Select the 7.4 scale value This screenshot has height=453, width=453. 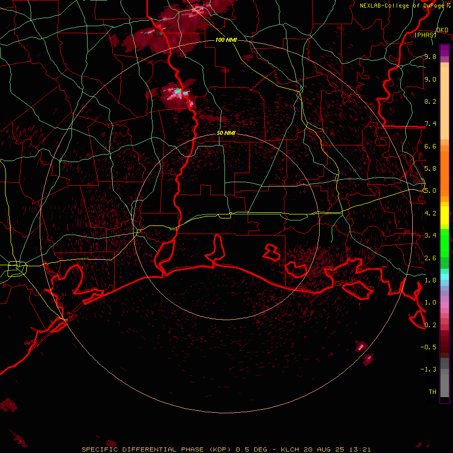[x=430, y=124]
